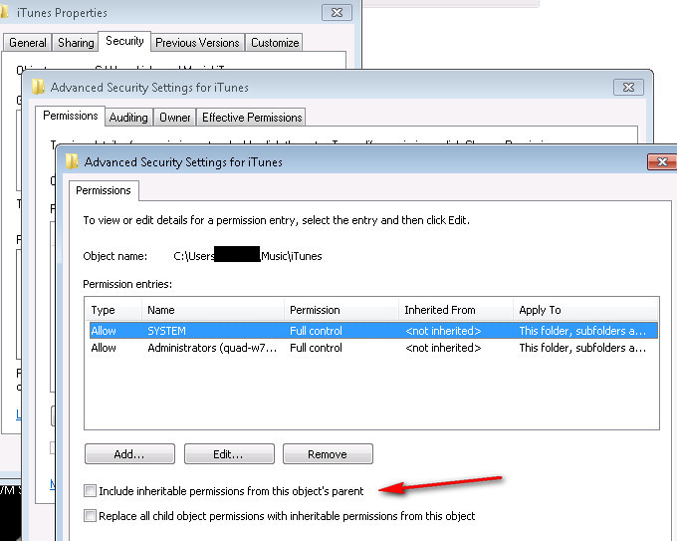Open Customize tab in iTunes Properties
Screen dimensions: 677x541
coord(275,43)
